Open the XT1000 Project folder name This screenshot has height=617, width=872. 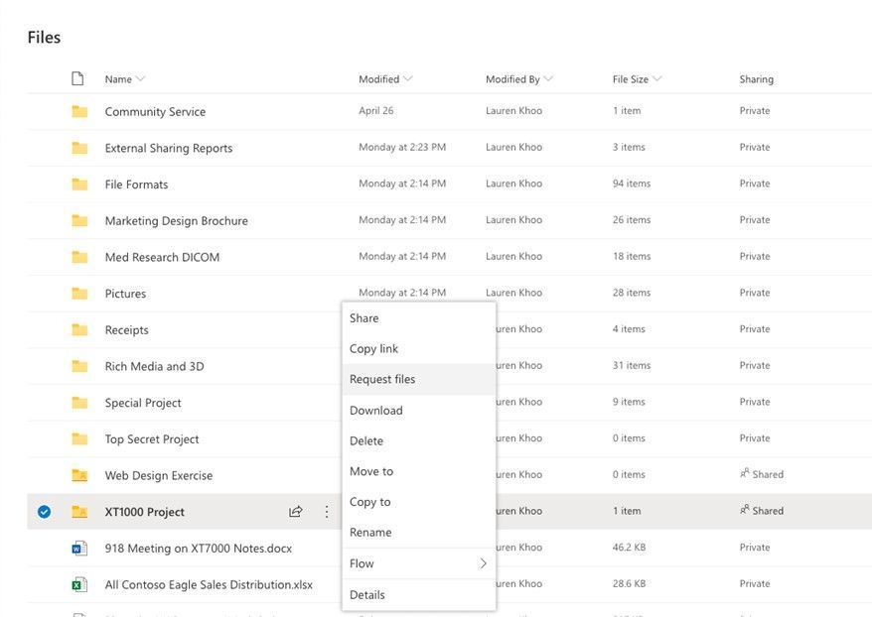145,512
